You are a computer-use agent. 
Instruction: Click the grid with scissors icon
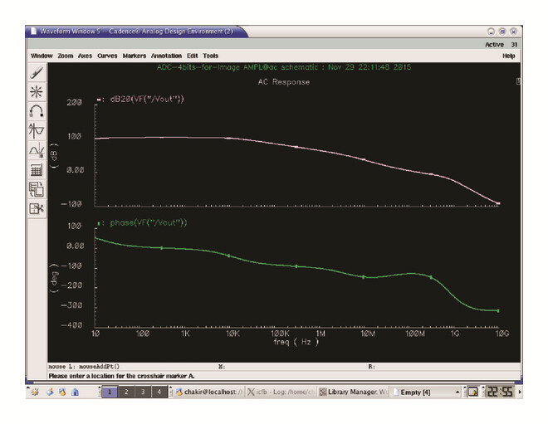point(37,209)
